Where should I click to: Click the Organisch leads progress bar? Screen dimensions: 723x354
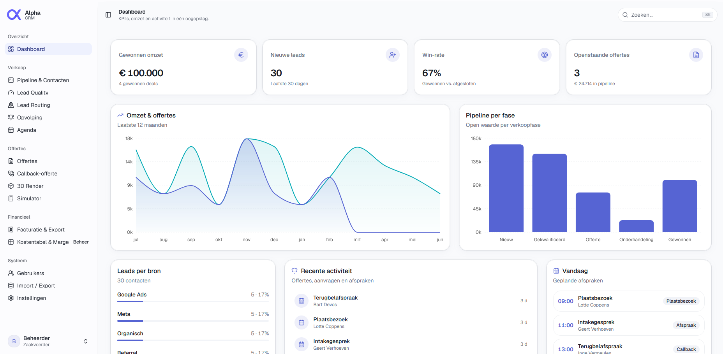click(x=193, y=340)
